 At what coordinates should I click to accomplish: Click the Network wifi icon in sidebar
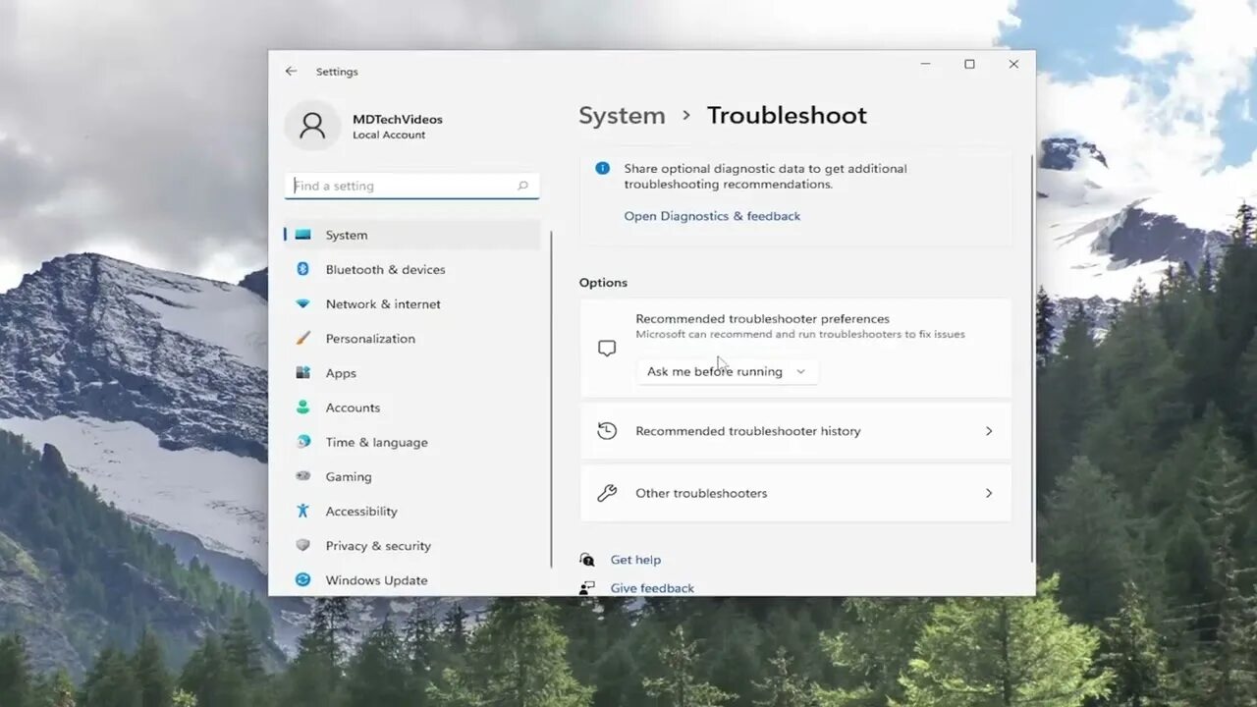coord(303,304)
